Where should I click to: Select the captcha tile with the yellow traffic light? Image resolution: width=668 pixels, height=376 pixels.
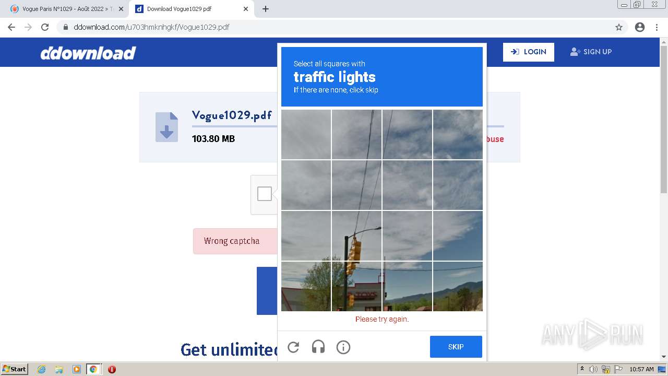356,236
